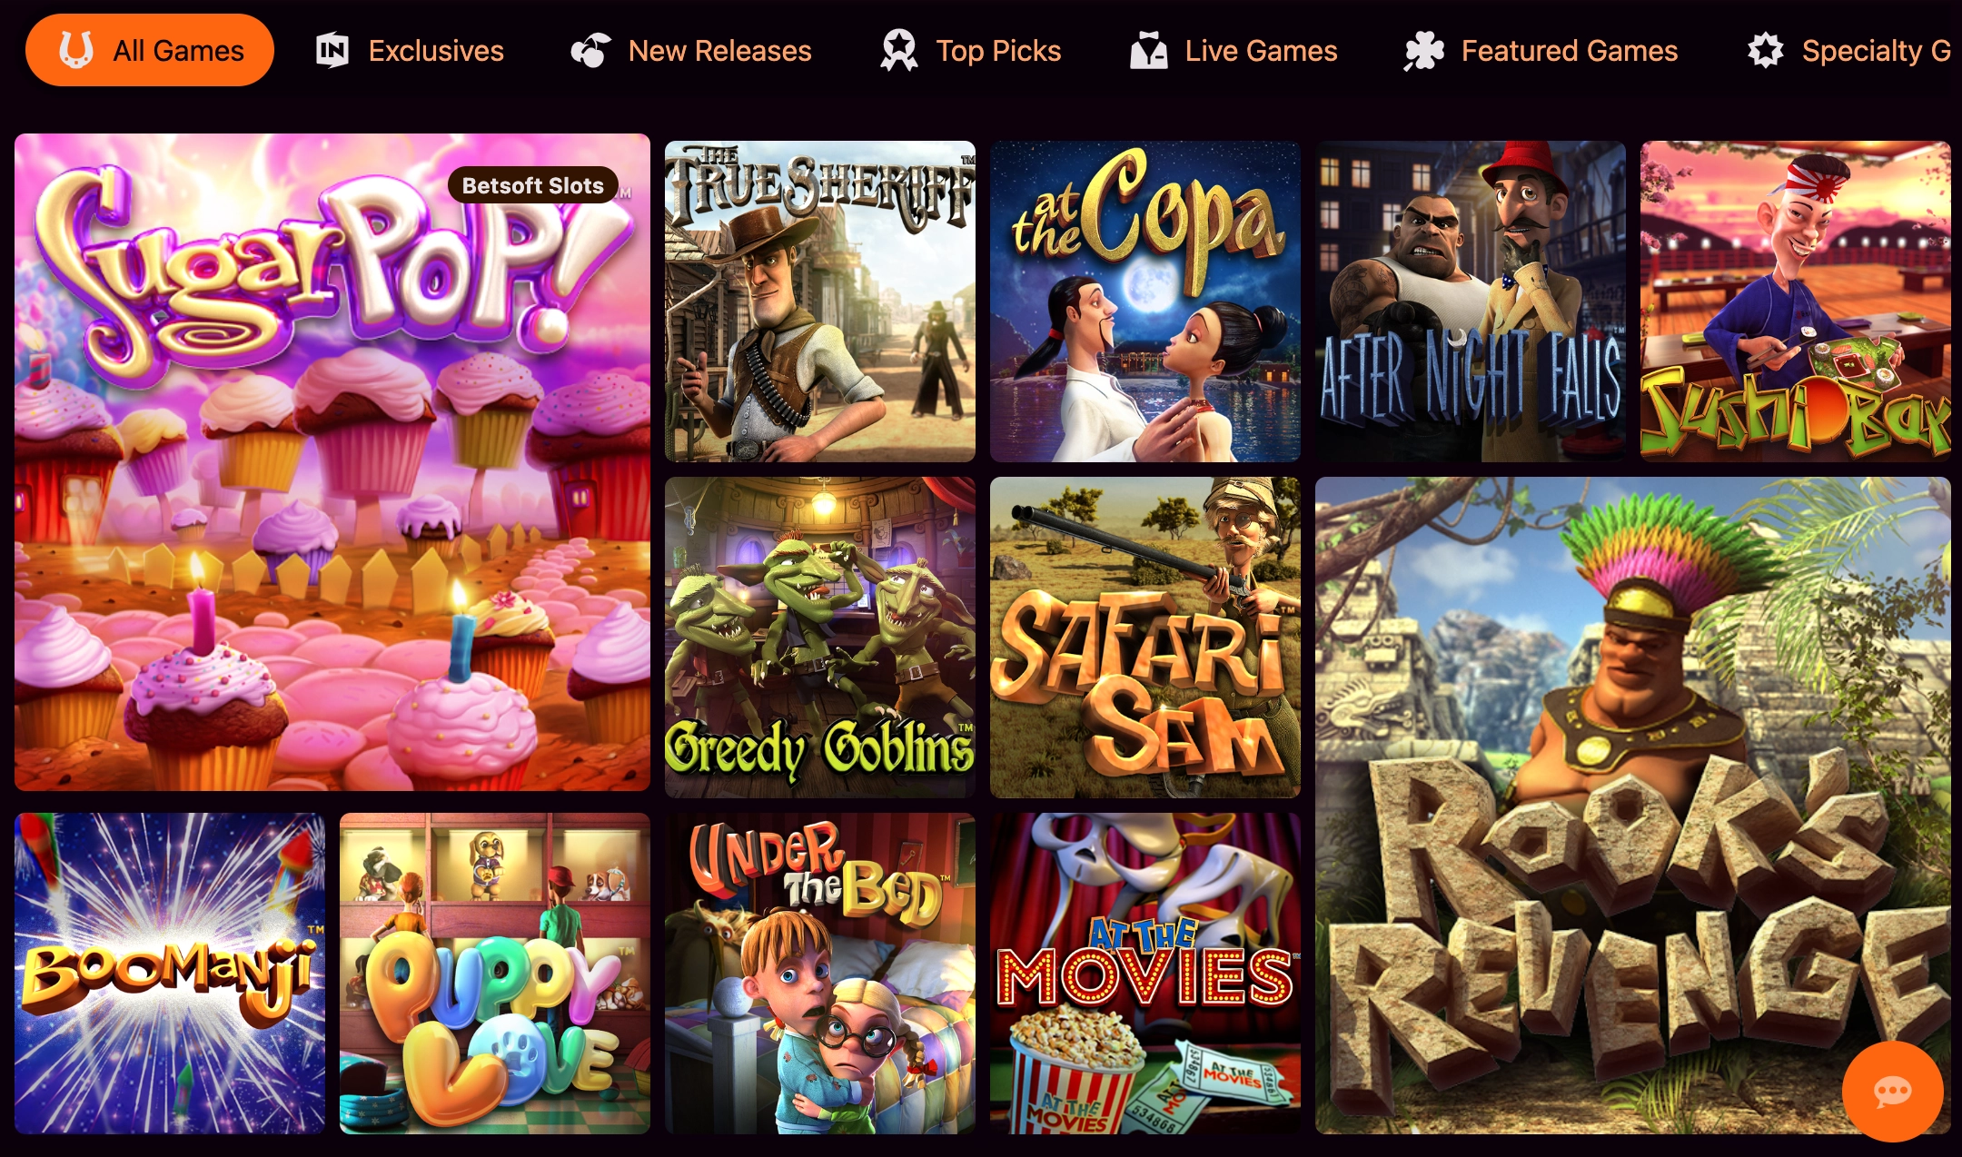1962x1157 pixels.
Task: Click the Betsoft Slots label badge
Action: [x=533, y=185]
